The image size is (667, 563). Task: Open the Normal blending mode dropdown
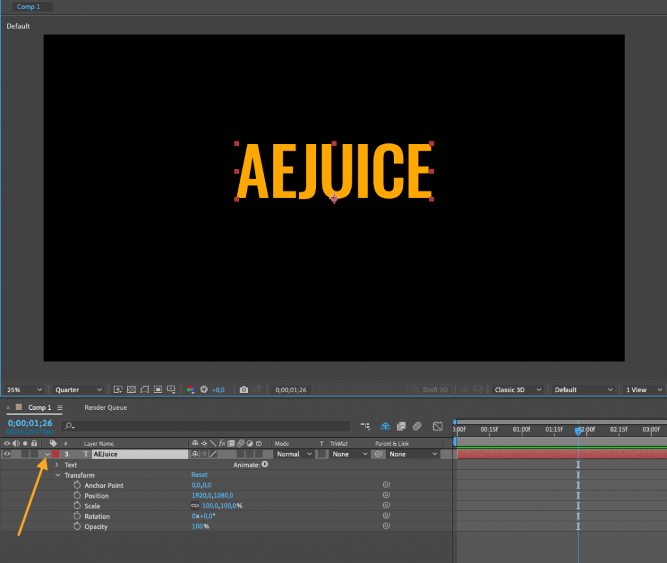coord(293,454)
